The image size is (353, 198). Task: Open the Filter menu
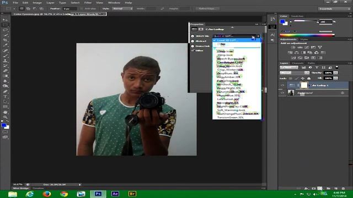pyautogui.click(x=88, y=3)
